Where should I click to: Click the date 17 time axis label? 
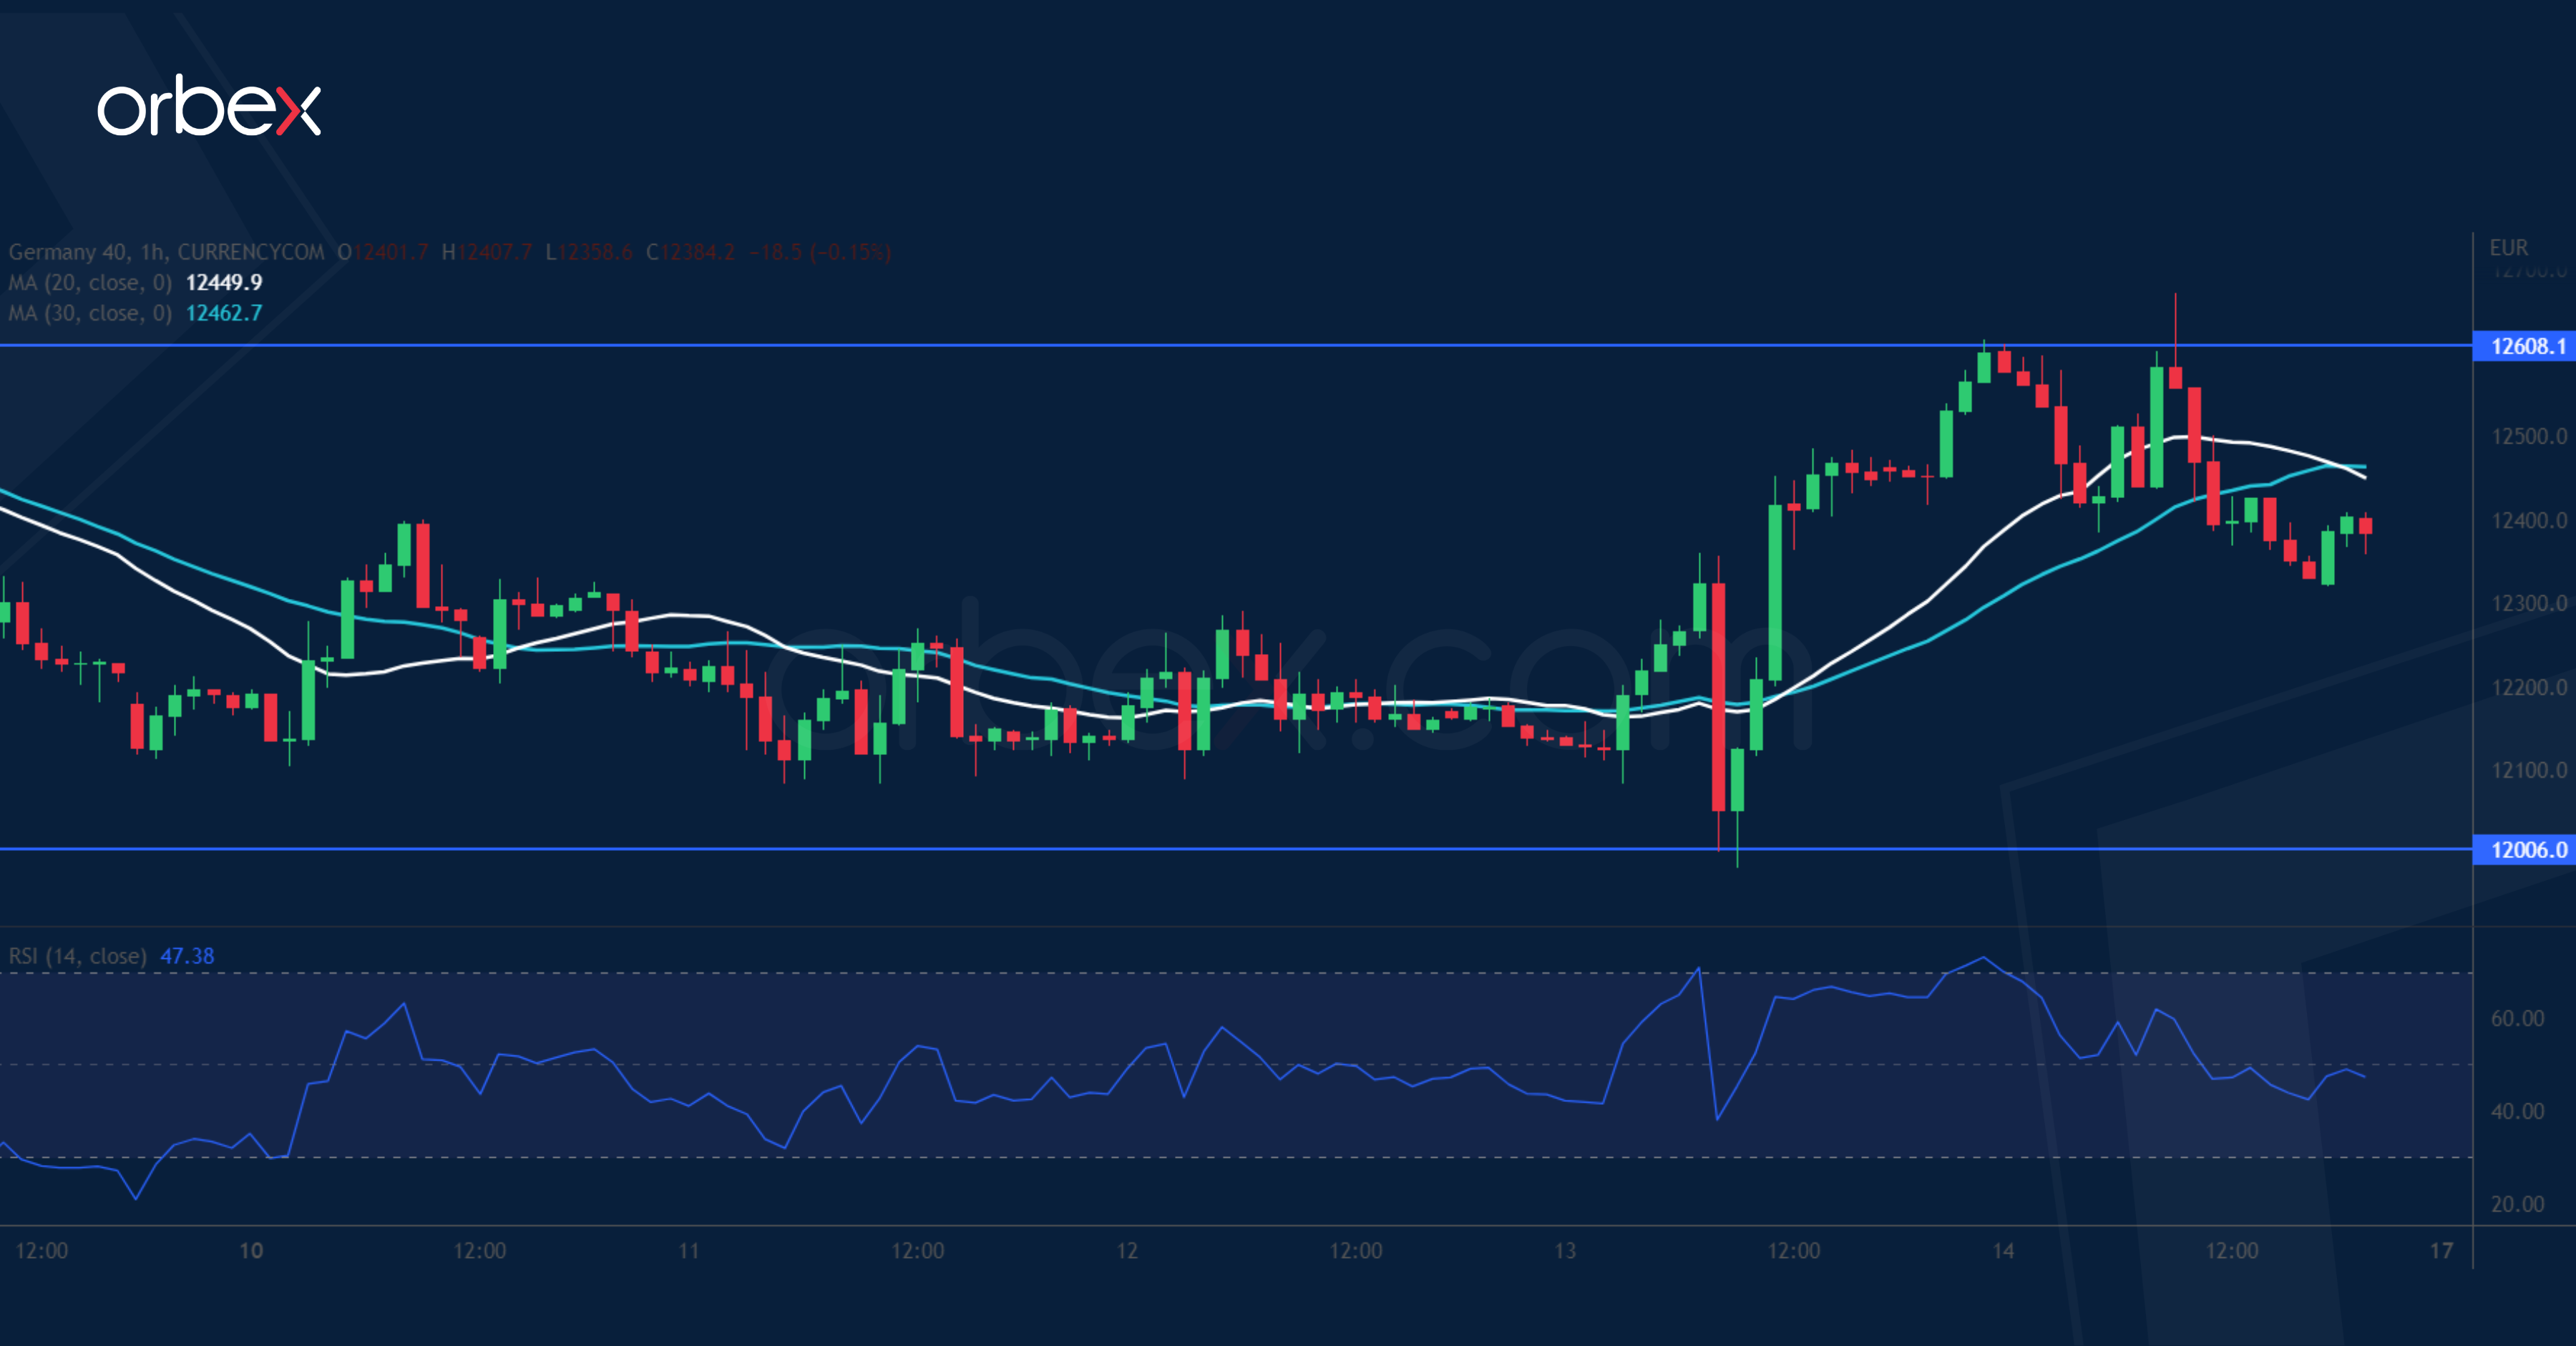point(2441,1251)
